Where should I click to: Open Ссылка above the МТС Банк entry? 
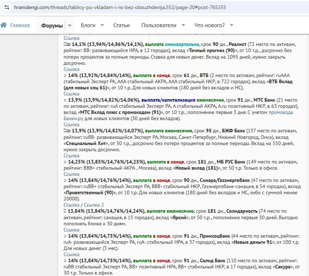point(71,94)
